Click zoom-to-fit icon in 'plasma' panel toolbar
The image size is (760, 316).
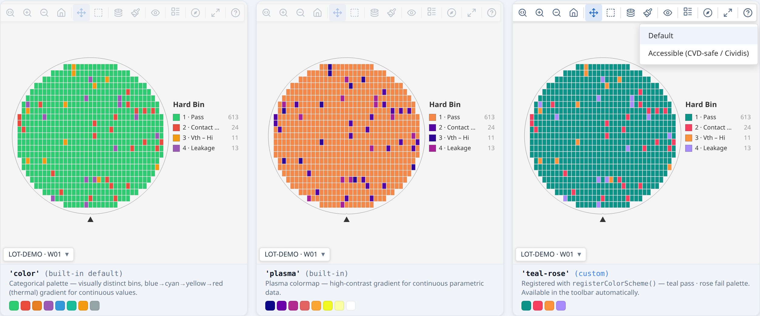(x=266, y=13)
